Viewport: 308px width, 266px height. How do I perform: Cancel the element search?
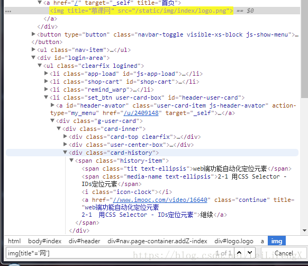(x=284, y=253)
